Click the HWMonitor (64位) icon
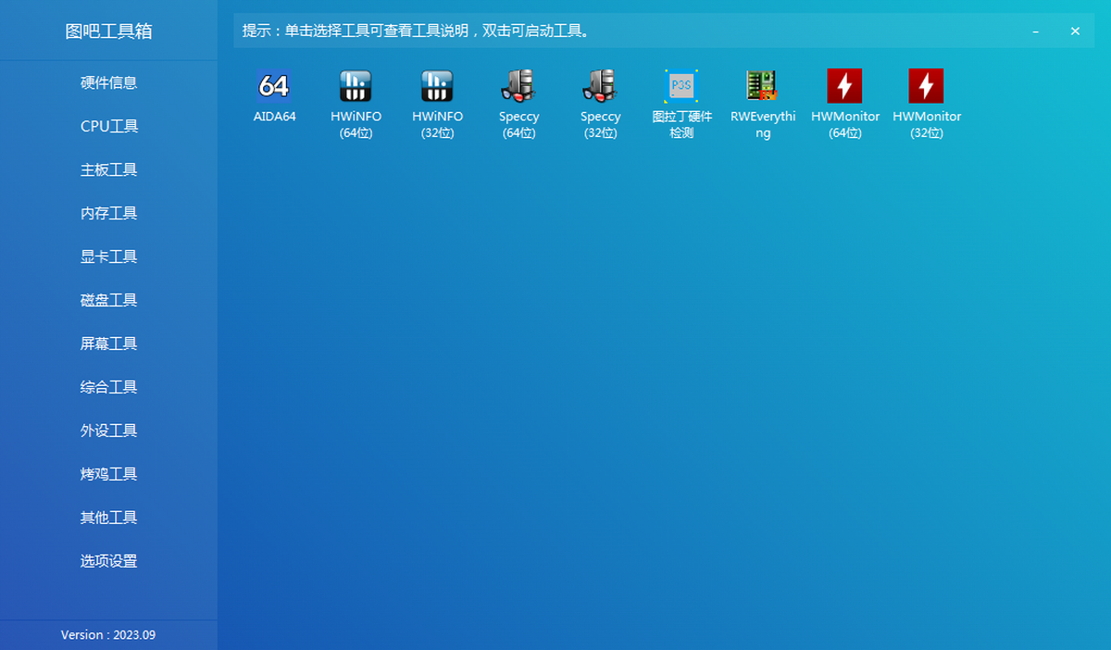Image resolution: width=1111 pixels, height=650 pixels. [844, 86]
